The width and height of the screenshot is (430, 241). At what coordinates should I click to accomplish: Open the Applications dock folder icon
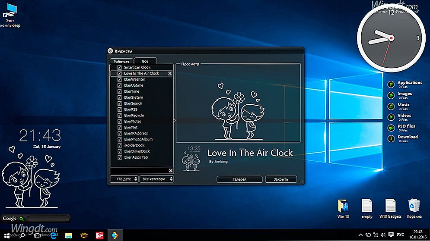(391, 84)
